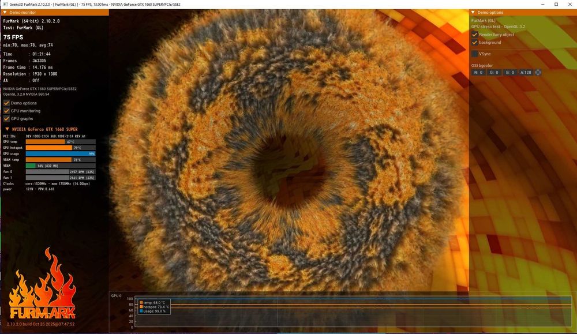Collapse the Demo options panel arrow
Image resolution: width=577 pixels, height=334 pixels.
pos(473,13)
